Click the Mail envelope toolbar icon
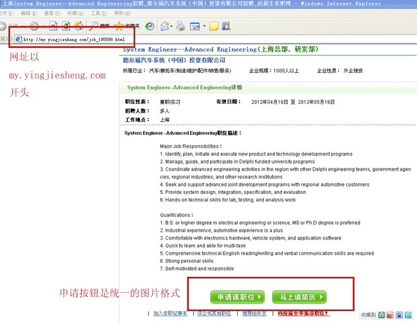This screenshot has height=323, width=417. tap(165, 26)
